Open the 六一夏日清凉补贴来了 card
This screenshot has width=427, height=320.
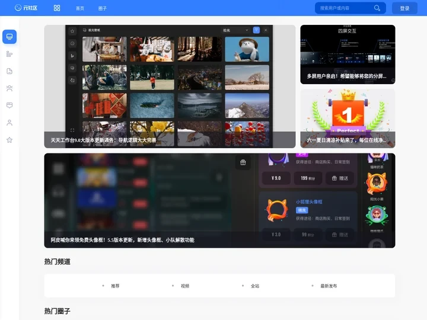pos(348,119)
